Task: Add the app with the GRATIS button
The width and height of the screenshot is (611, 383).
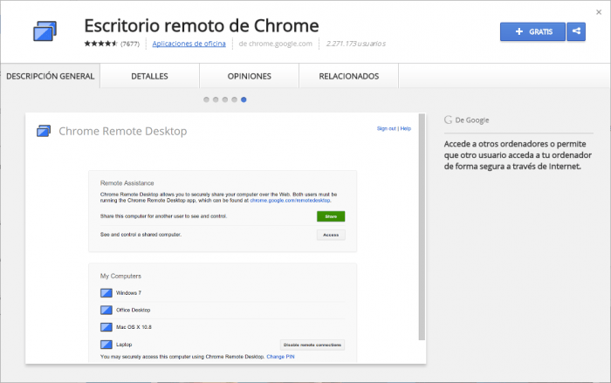Action: click(532, 31)
